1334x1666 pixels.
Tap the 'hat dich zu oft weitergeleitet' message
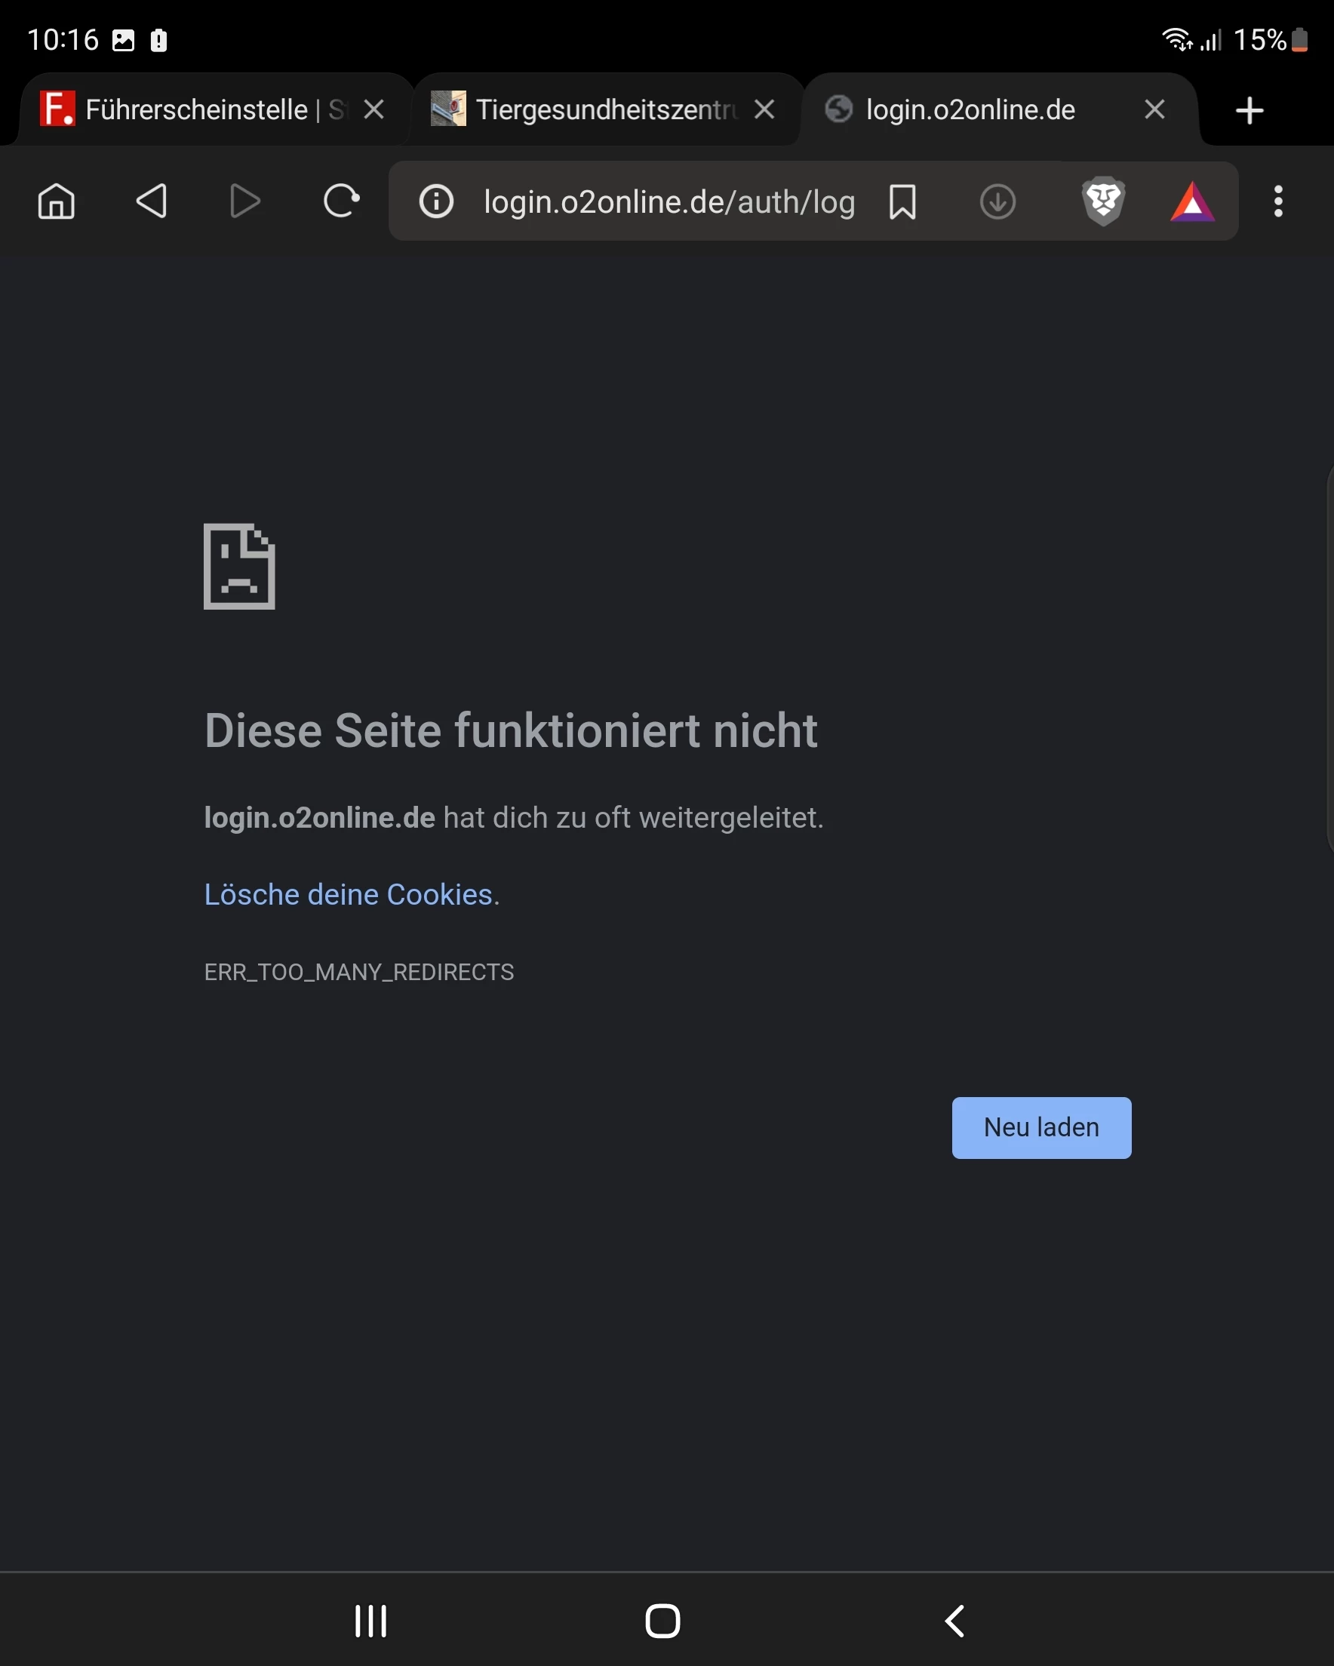click(634, 818)
